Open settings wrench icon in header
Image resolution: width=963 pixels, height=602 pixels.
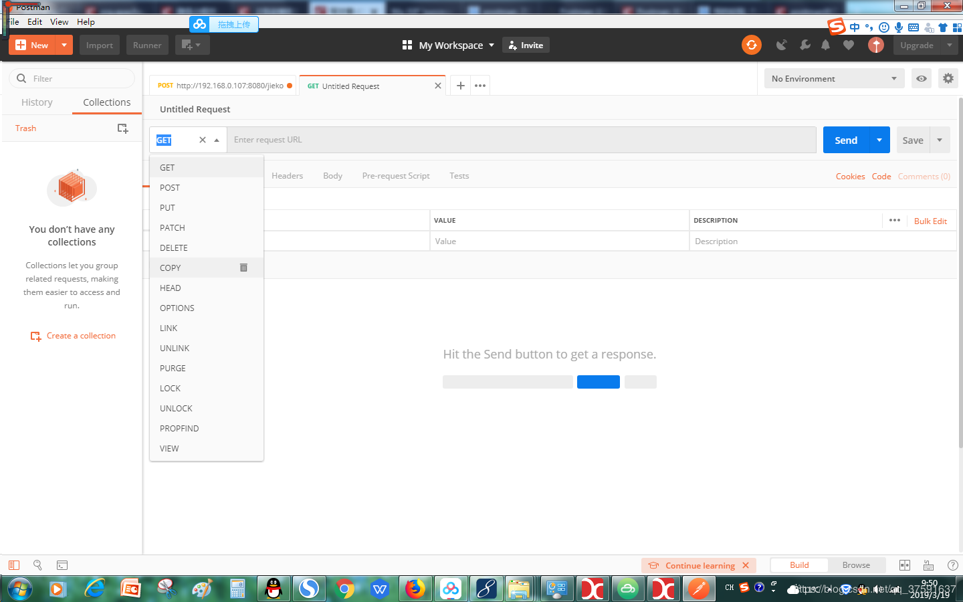pyautogui.click(x=805, y=45)
